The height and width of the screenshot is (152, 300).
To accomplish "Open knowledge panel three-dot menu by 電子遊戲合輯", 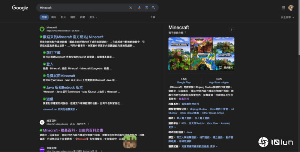I will 185,32.
